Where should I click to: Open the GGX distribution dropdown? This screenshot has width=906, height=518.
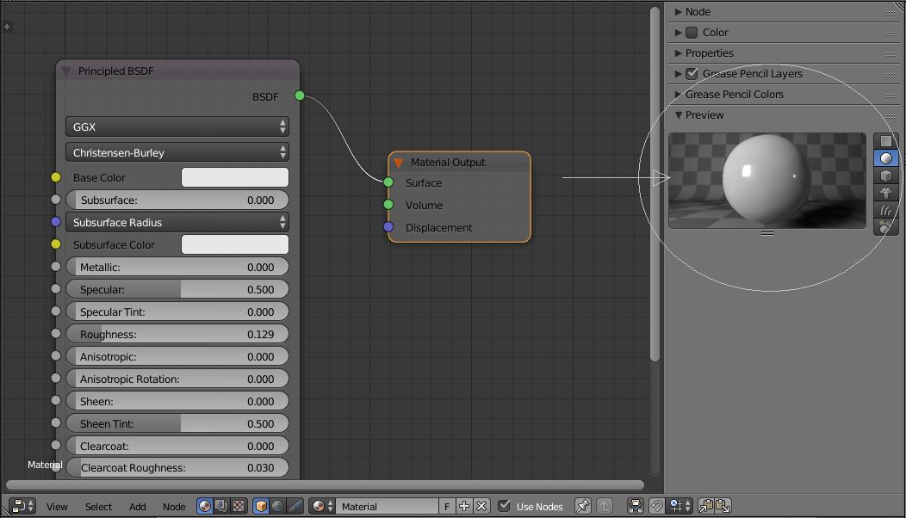point(177,126)
